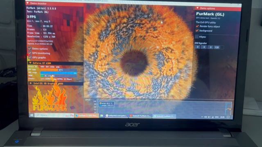Click the Resolution line in Demo monitor
262x147 pixels.
click(41, 36)
